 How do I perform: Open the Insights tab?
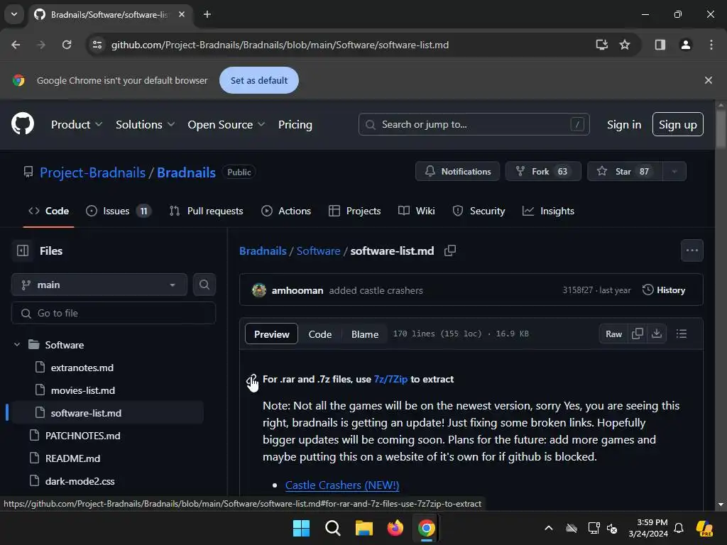(x=549, y=211)
